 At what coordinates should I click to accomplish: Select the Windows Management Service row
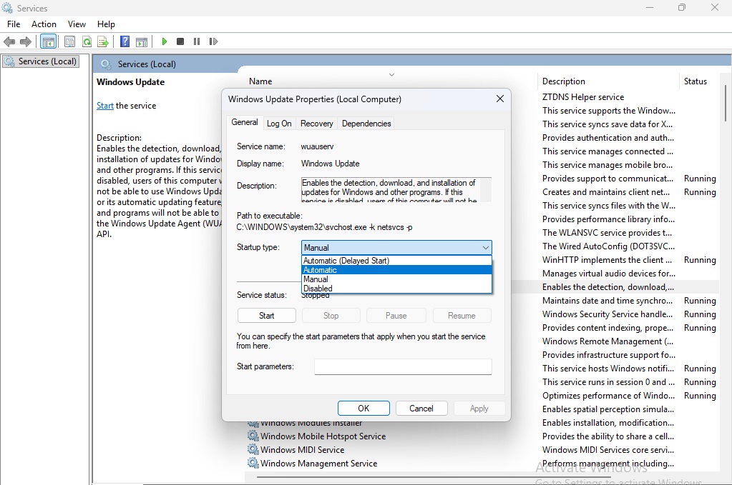pos(319,463)
